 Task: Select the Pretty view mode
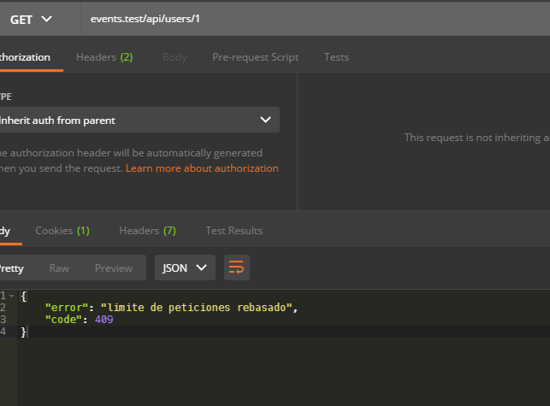point(10,268)
